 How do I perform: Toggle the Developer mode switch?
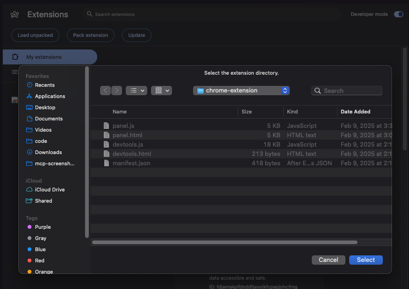click(398, 14)
